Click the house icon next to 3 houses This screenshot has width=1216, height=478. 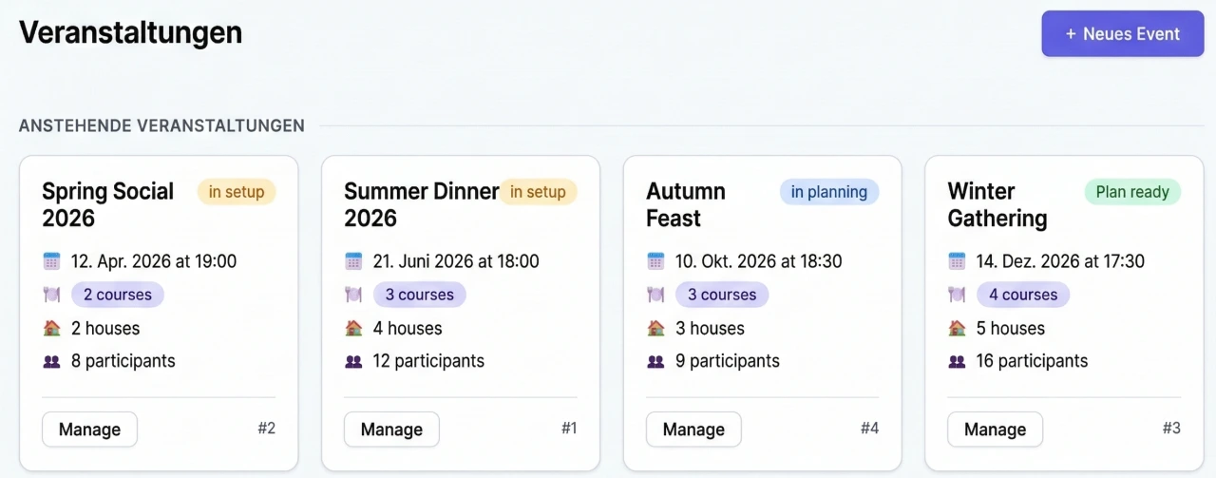point(655,328)
